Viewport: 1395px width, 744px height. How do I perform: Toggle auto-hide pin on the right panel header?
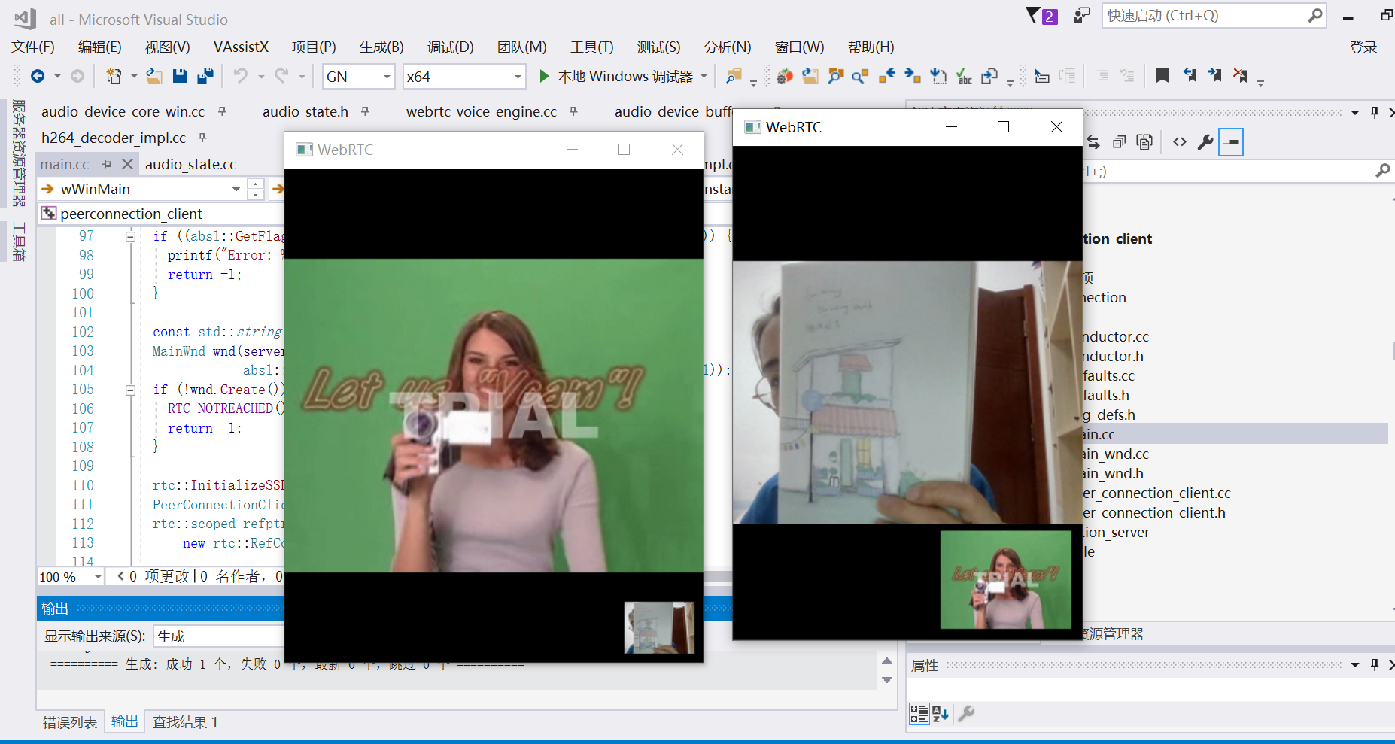coord(1375,111)
